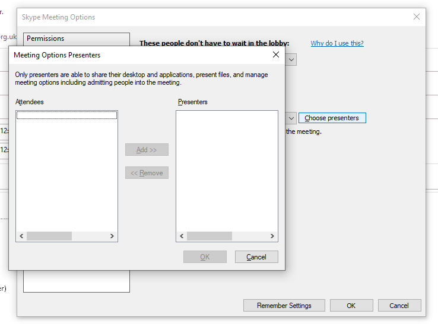Confirm with OK in Skype Meeting Options
The height and width of the screenshot is (324, 438).
[x=351, y=306]
